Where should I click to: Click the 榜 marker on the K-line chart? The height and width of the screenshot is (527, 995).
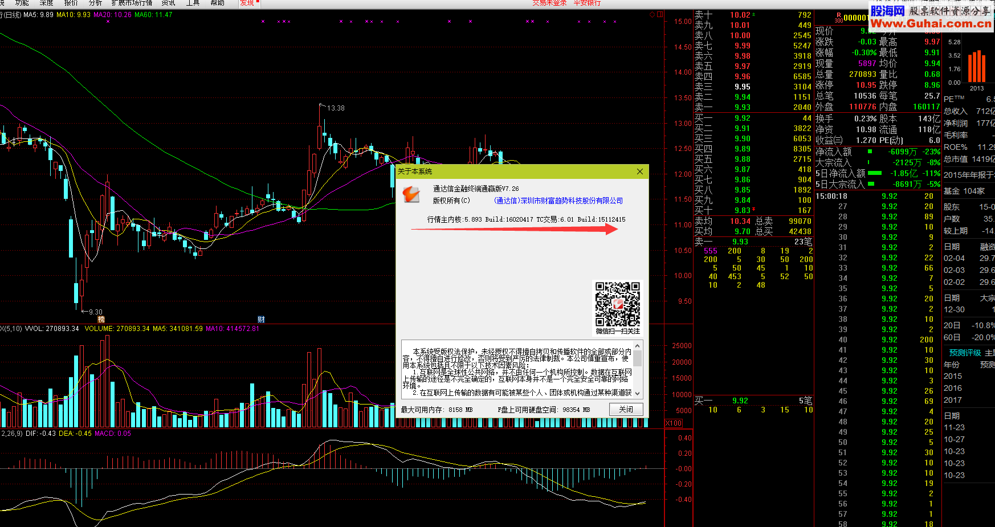pos(101,320)
